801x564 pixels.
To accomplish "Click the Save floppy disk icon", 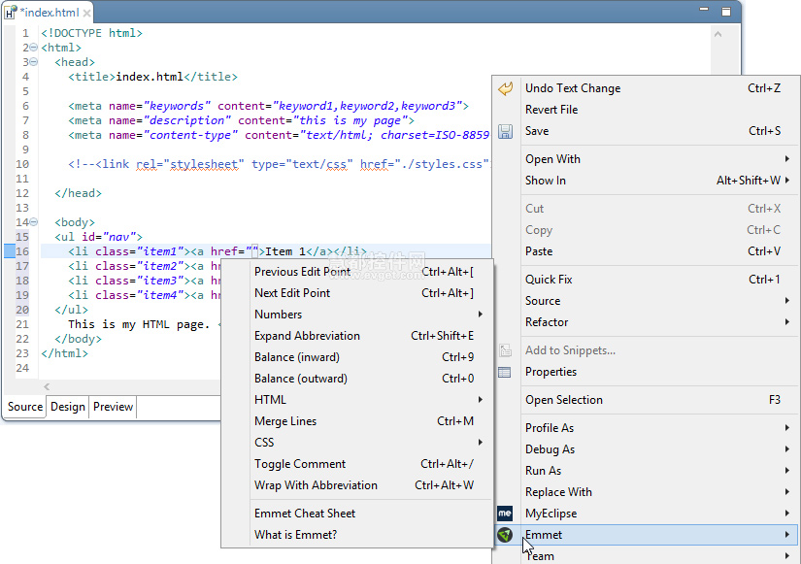I will tap(505, 131).
